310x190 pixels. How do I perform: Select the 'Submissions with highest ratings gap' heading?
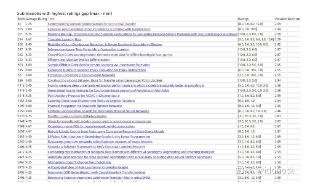pos(64,13)
